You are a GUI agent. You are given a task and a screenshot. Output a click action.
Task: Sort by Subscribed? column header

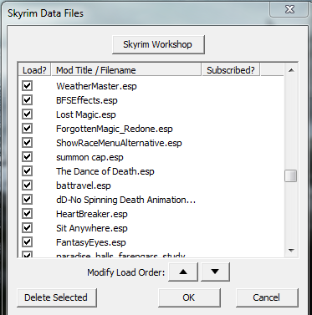coord(231,70)
